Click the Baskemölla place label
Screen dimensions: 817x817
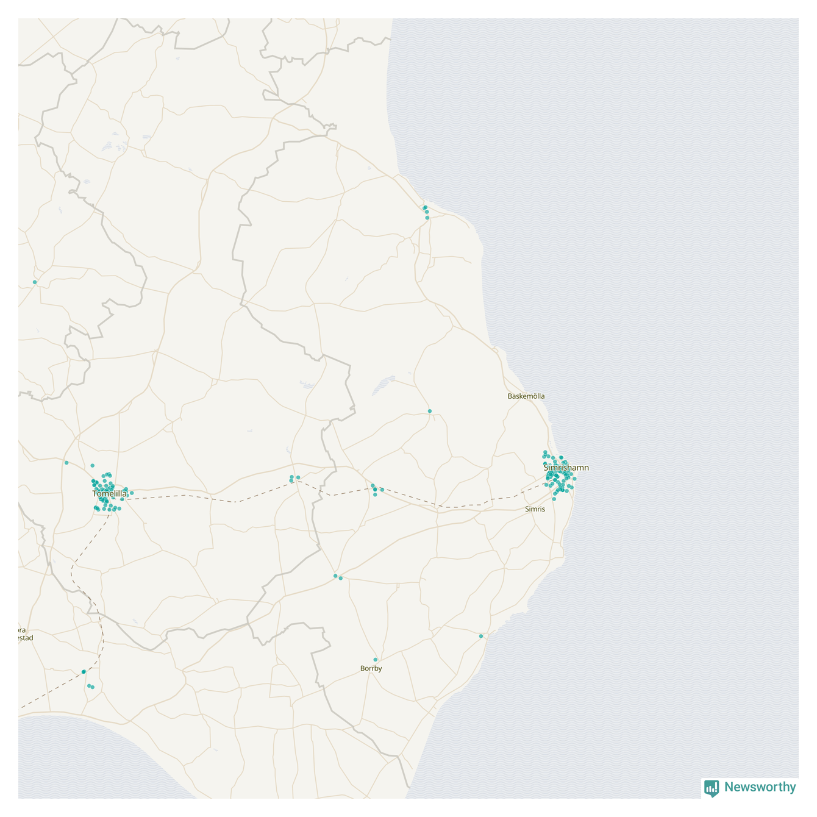click(x=526, y=396)
